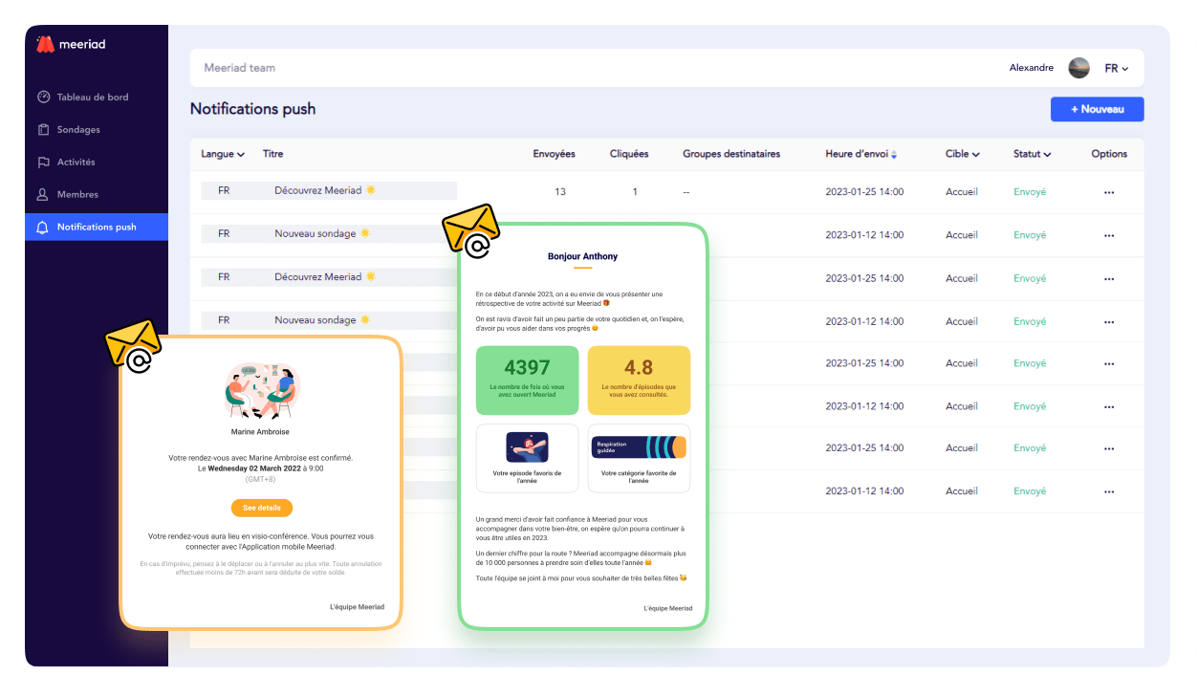Click the Bonjour Anthony email heading
1197x696 pixels.
point(582,256)
